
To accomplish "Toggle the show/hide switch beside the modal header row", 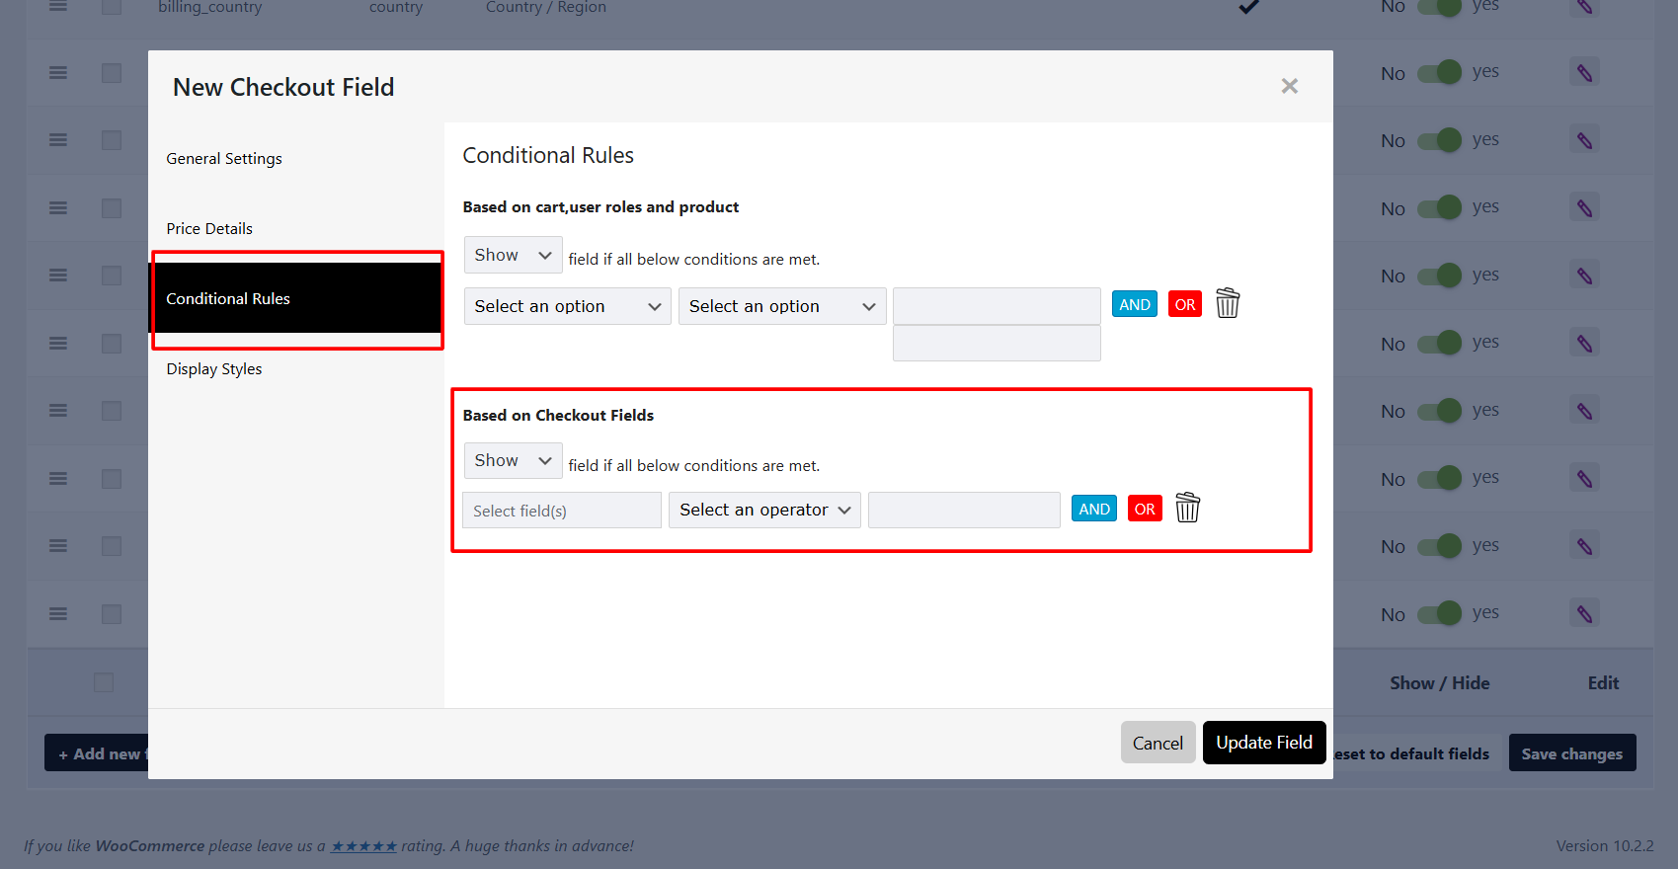I will pyautogui.click(x=1439, y=73).
